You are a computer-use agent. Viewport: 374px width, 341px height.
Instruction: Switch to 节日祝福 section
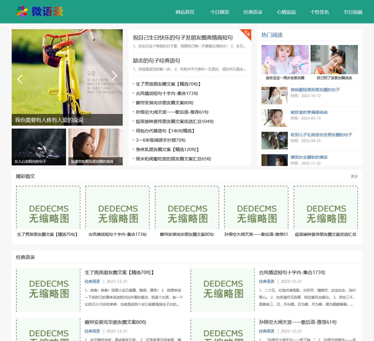tap(353, 12)
